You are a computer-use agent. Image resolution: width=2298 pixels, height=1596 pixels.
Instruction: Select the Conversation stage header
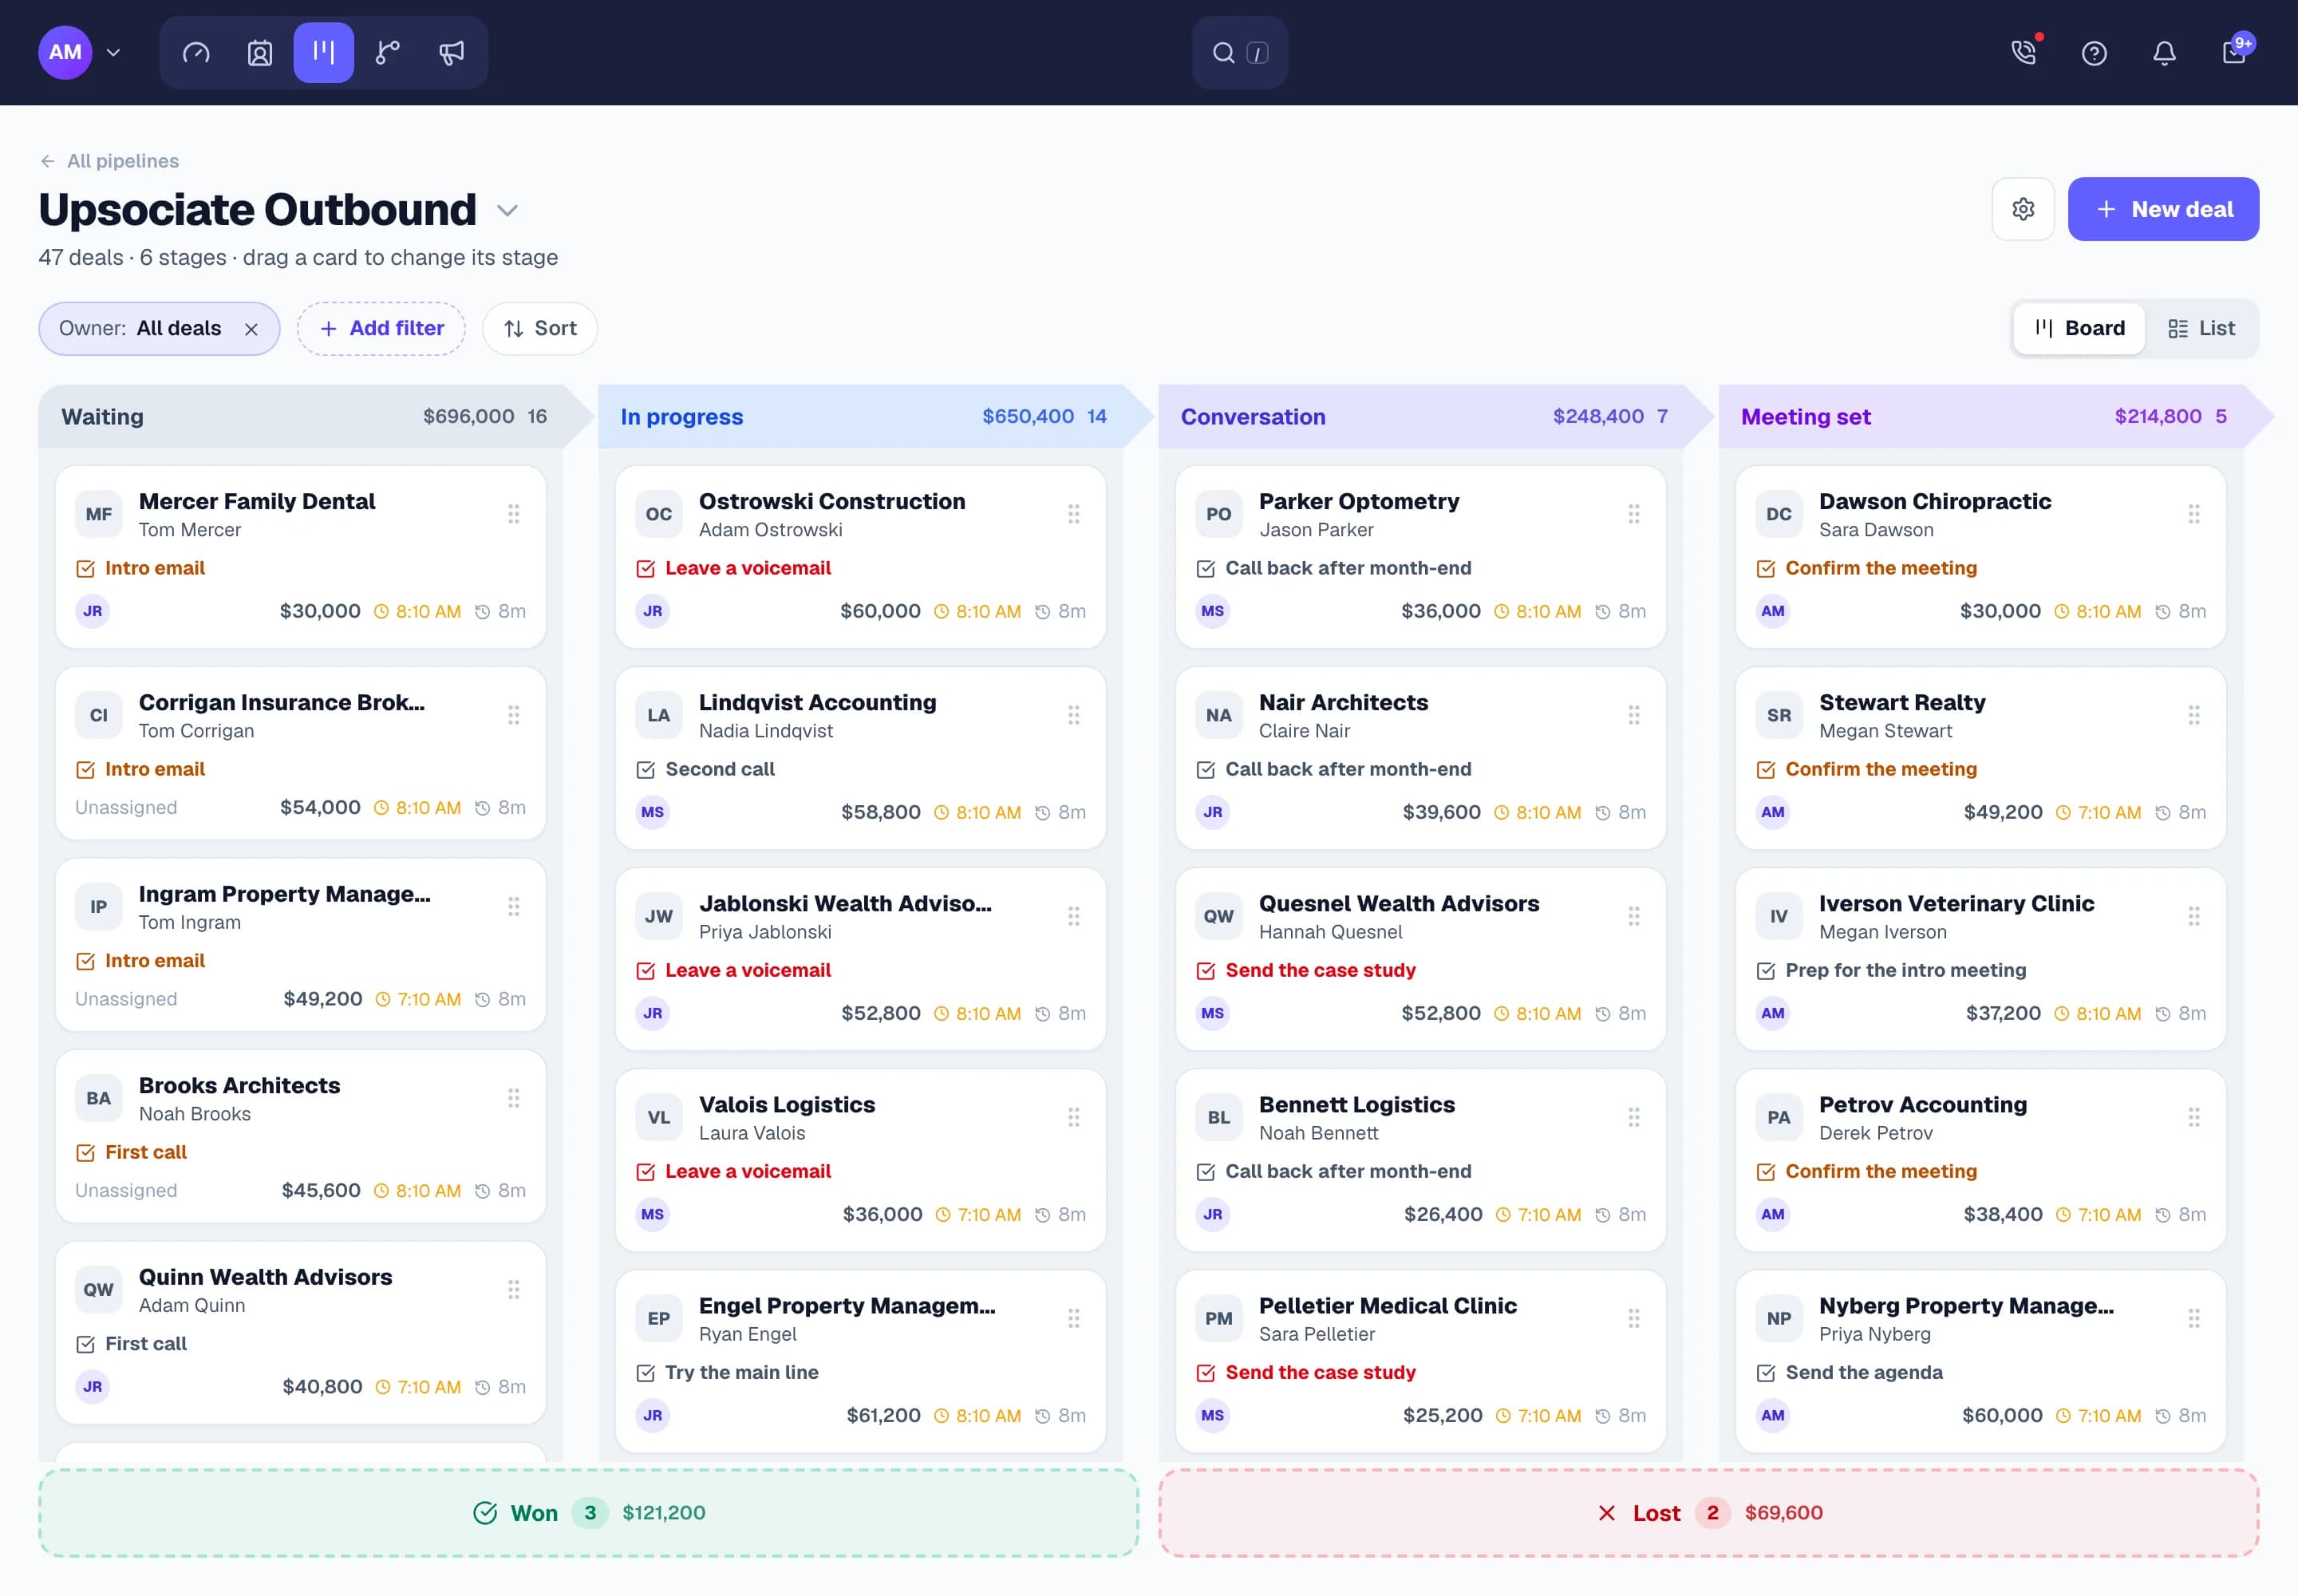click(x=1436, y=416)
